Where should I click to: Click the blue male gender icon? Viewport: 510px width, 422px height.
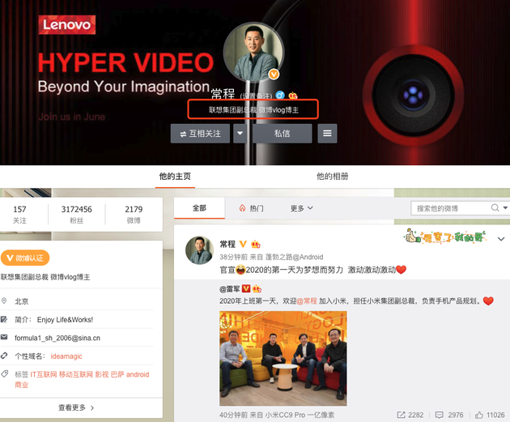pos(280,96)
